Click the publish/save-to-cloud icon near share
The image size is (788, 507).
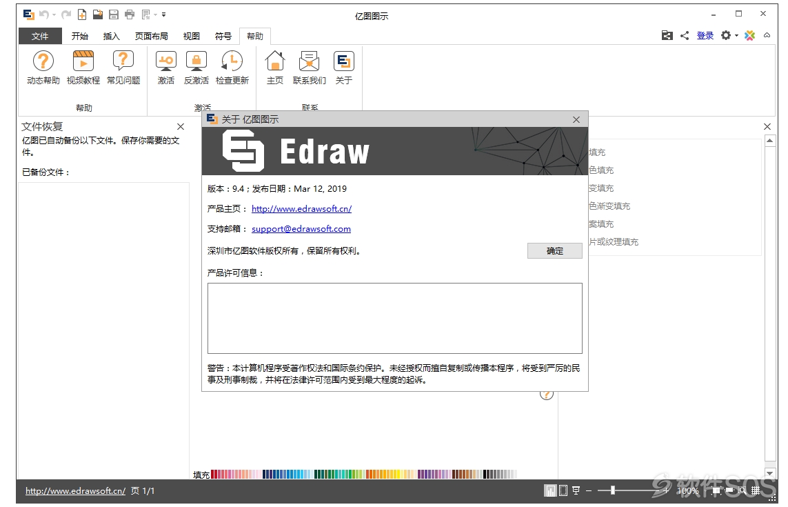click(667, 35)
